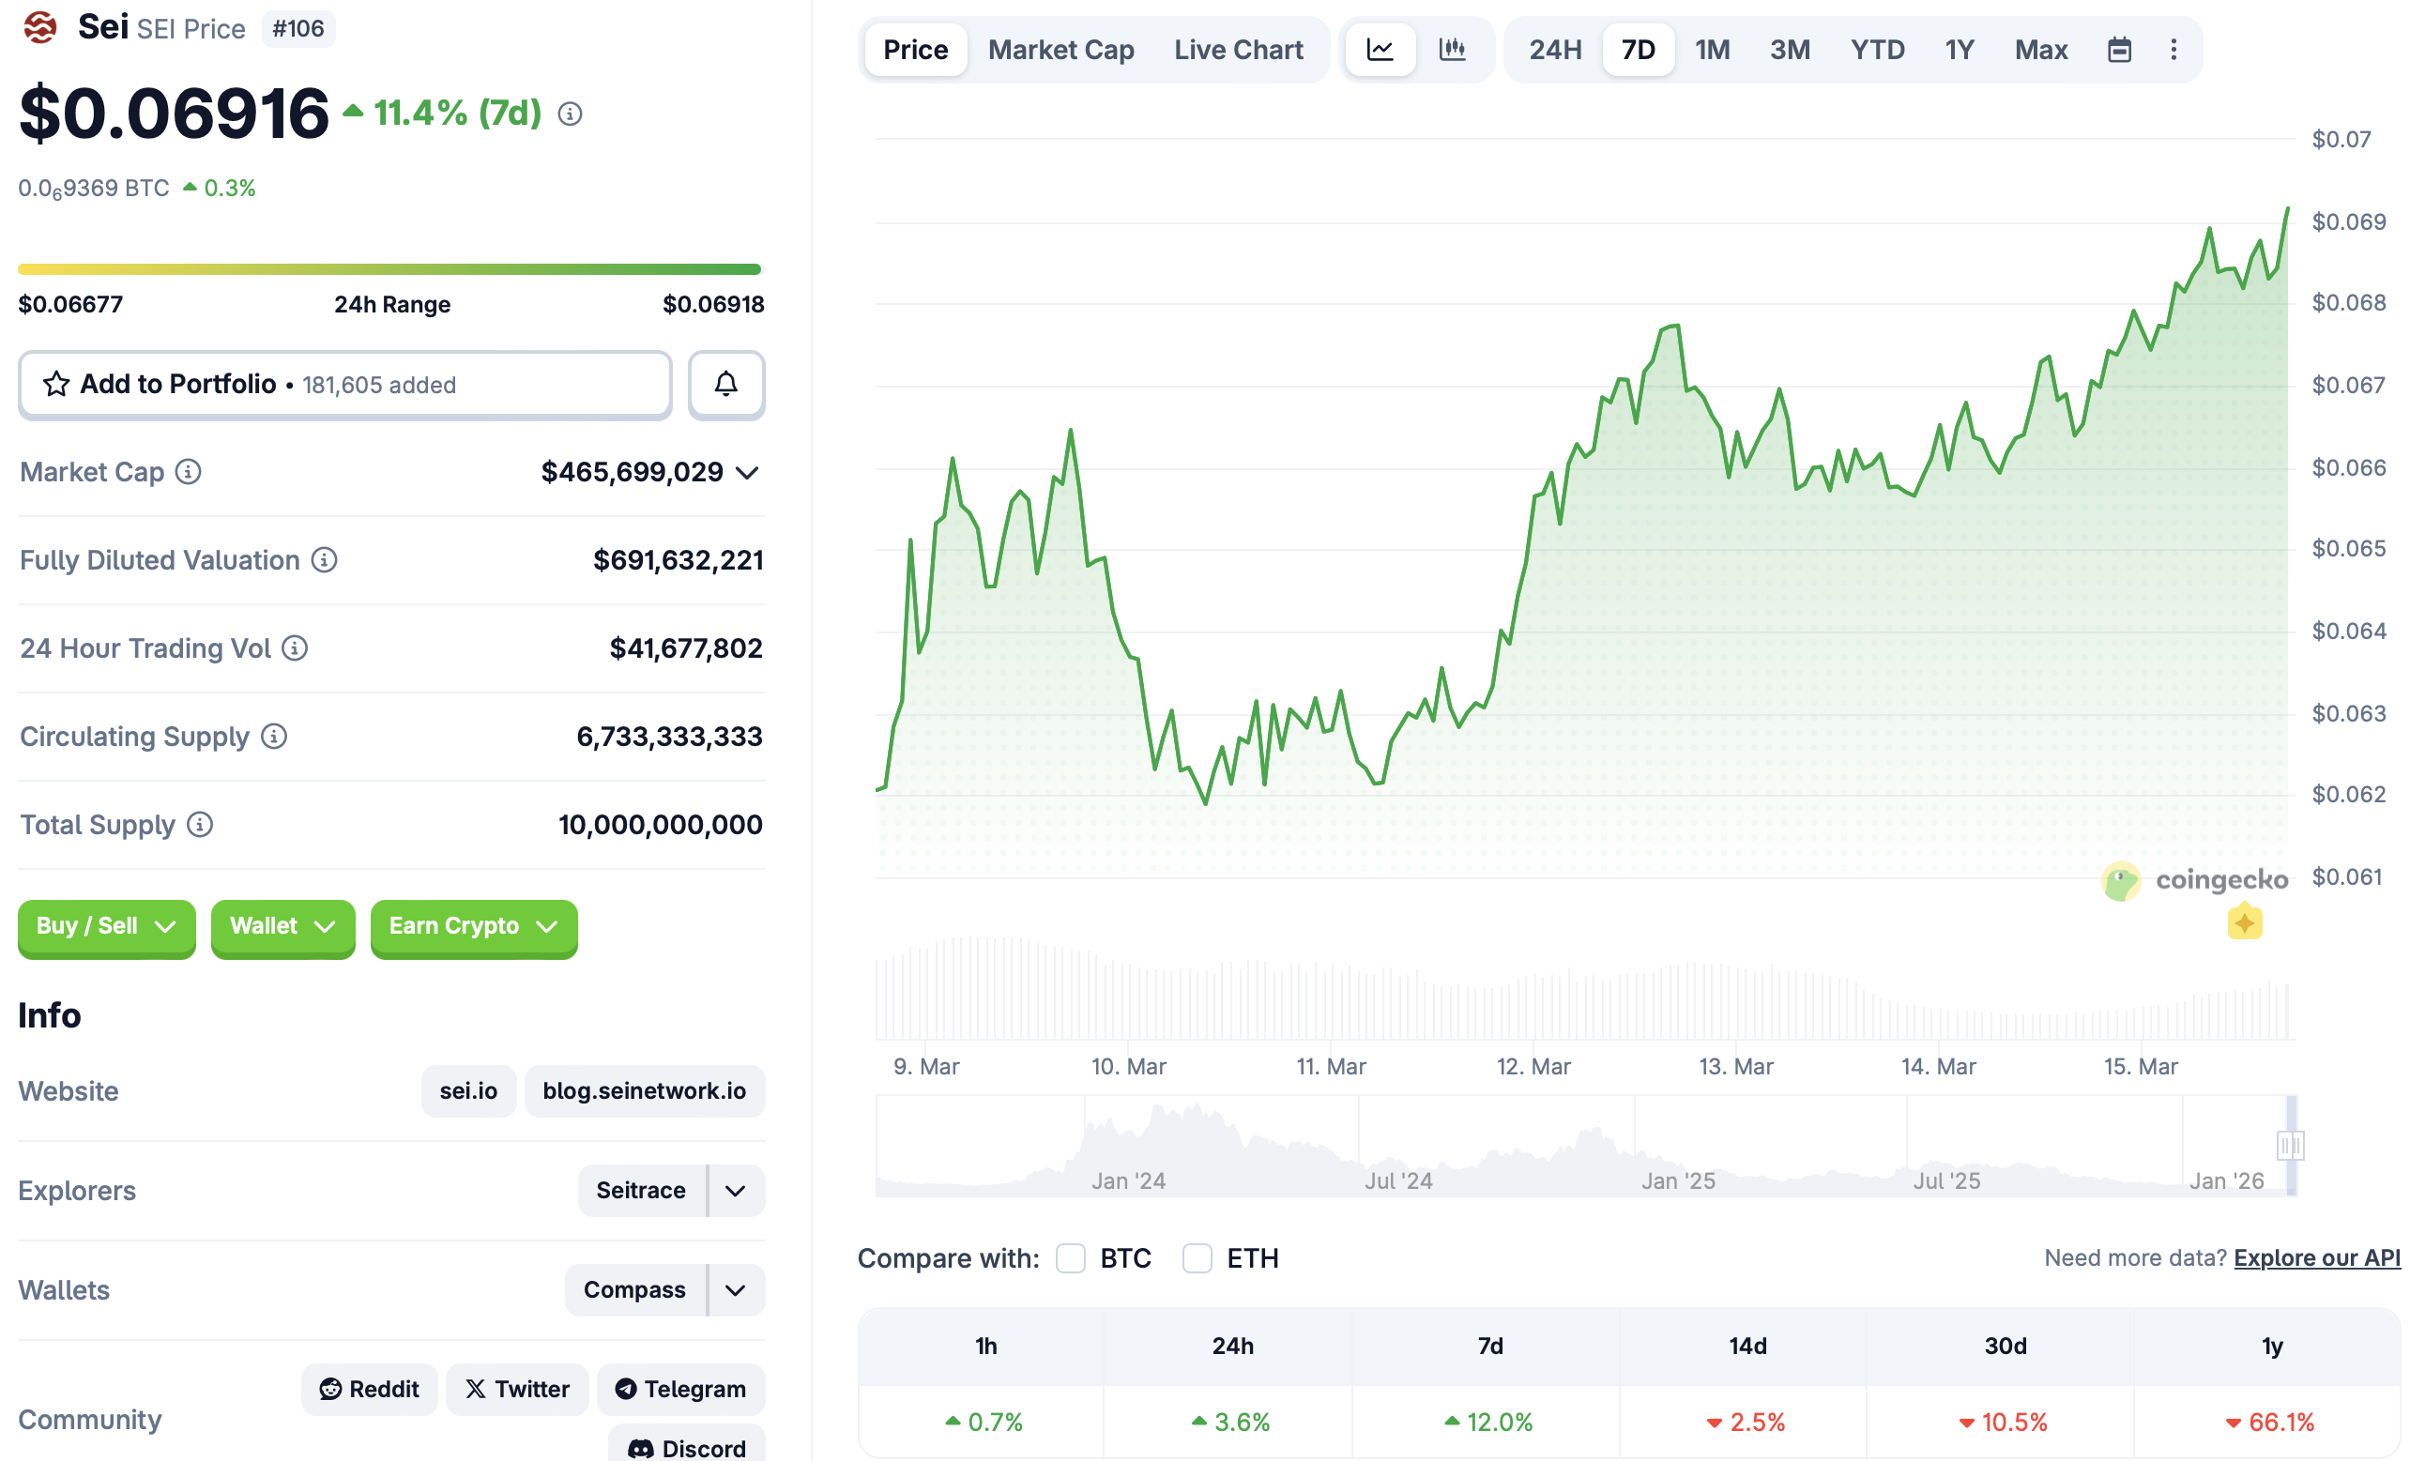Open the Earn Crypto dropdown
The height and width of the screenshot is (1461, 2410).
tap(473, 926)
